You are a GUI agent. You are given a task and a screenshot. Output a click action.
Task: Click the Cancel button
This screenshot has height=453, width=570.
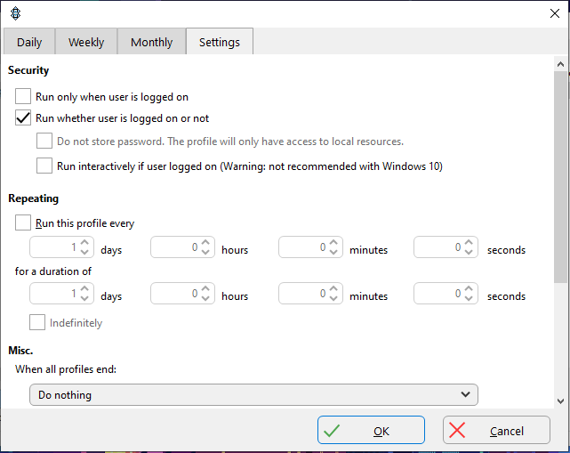pos(496,430)
